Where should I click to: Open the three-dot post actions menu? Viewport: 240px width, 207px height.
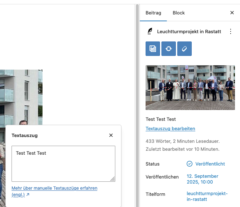click(x=231, y=32)
